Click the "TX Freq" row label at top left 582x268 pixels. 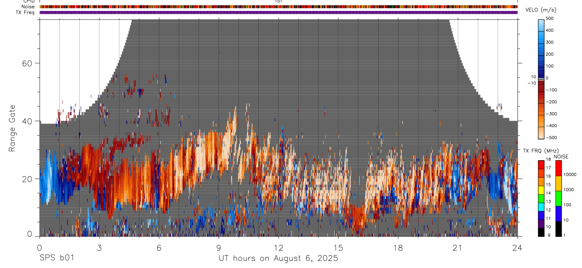coord(26,12)
